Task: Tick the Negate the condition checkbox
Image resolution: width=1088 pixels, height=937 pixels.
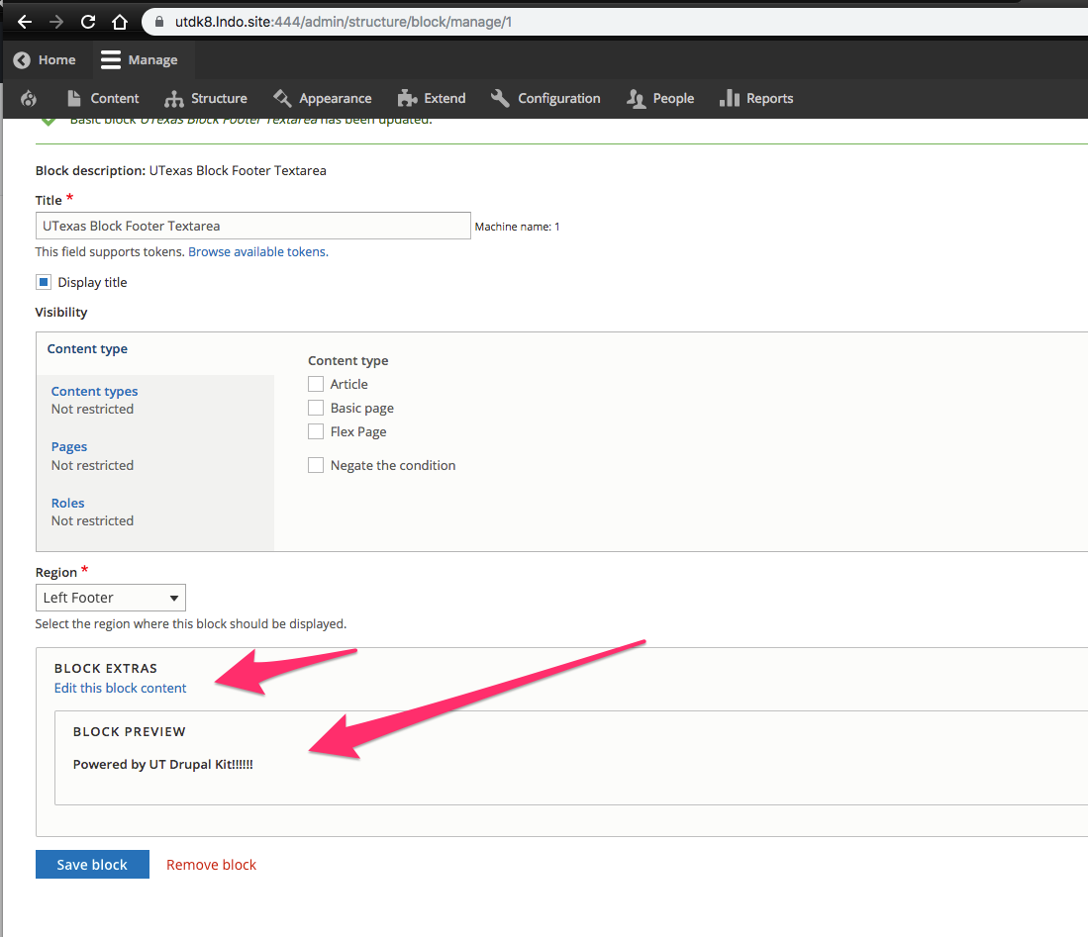Action: (x=316, y=465)
